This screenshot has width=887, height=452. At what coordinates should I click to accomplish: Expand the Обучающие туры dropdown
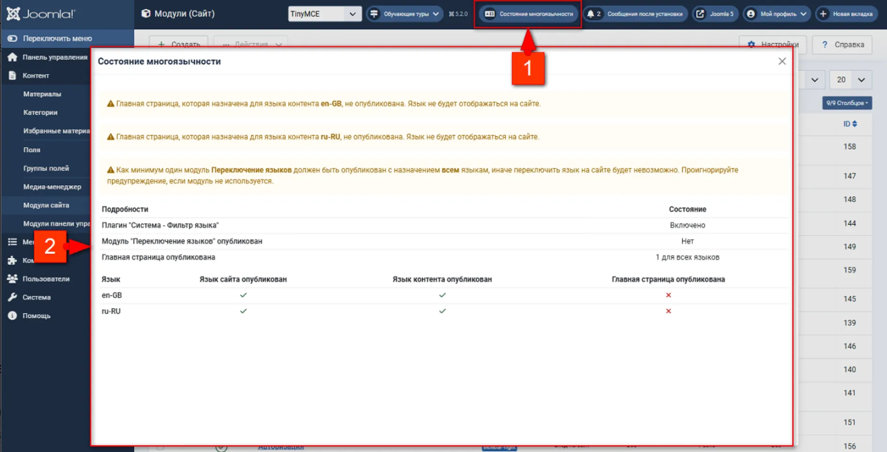click(x=405, y=14)
